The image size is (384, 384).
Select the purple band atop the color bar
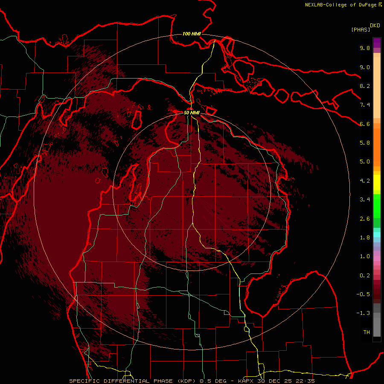click(377, 43)
